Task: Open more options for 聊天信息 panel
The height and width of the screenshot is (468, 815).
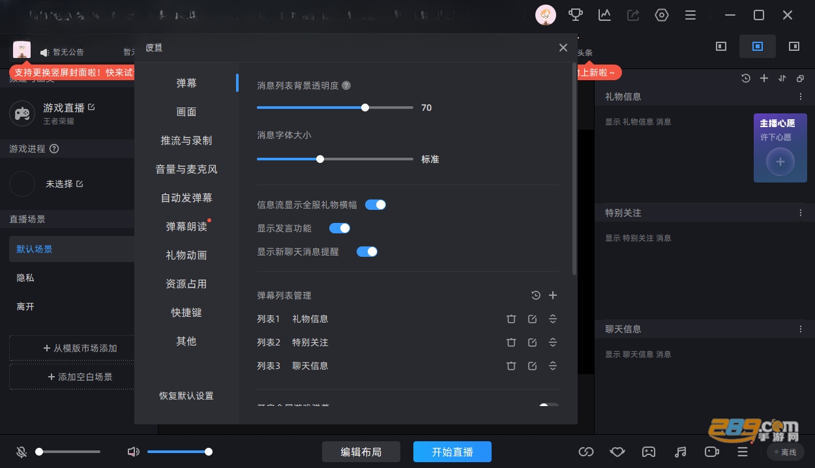Action: pos(801,329)
